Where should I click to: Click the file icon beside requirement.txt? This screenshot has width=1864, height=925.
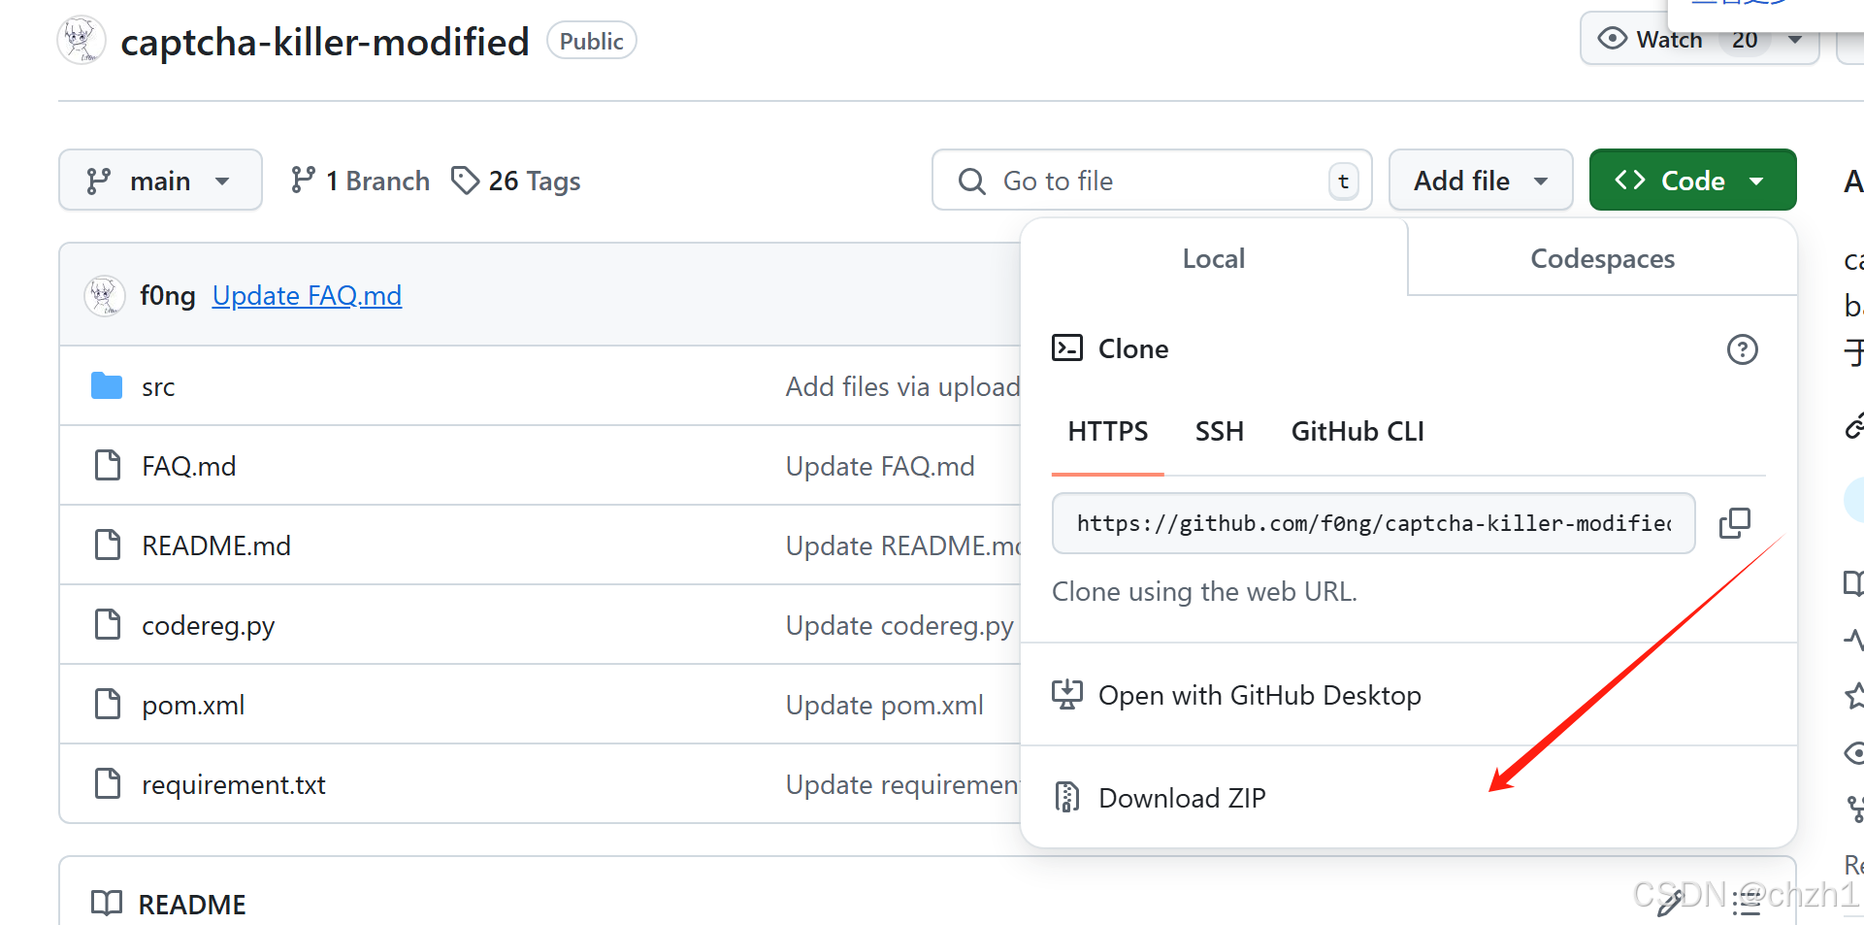[107, 784]
